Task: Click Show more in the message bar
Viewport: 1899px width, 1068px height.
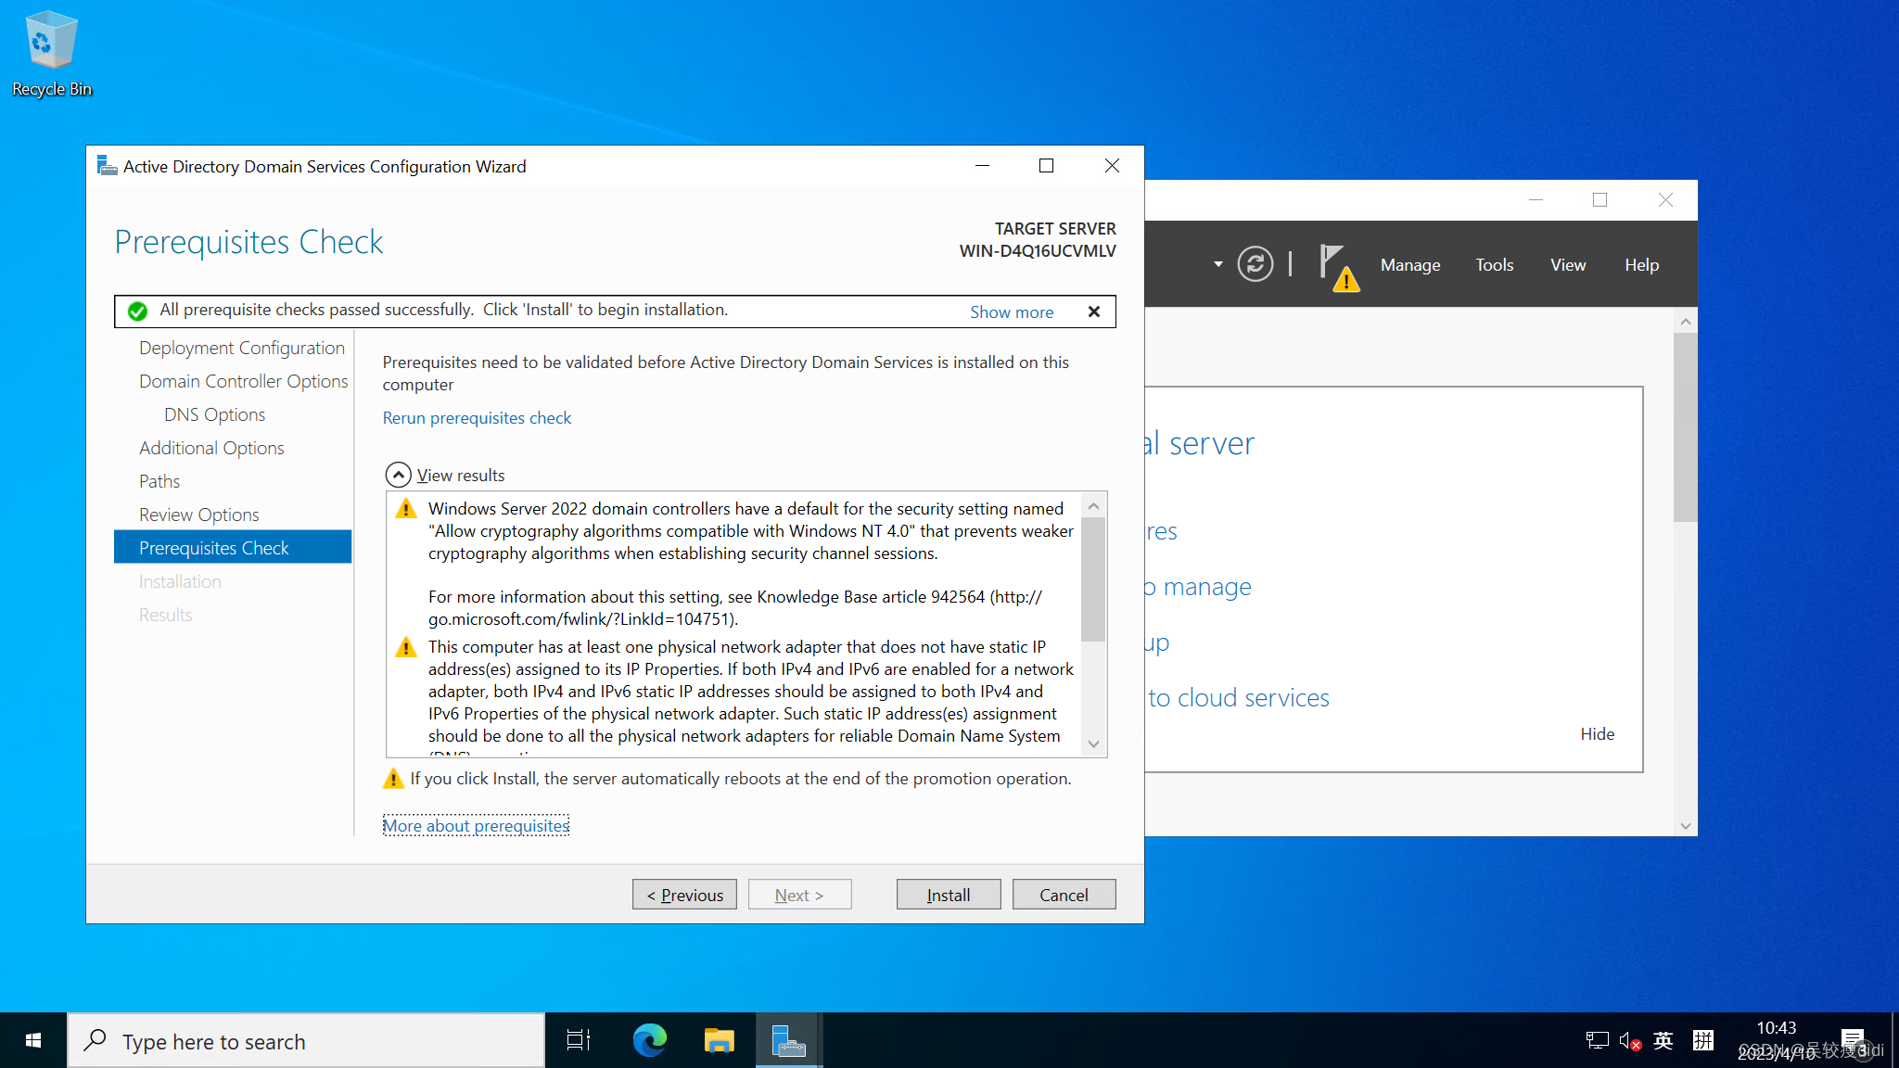Action: (x=1012, y=311)
